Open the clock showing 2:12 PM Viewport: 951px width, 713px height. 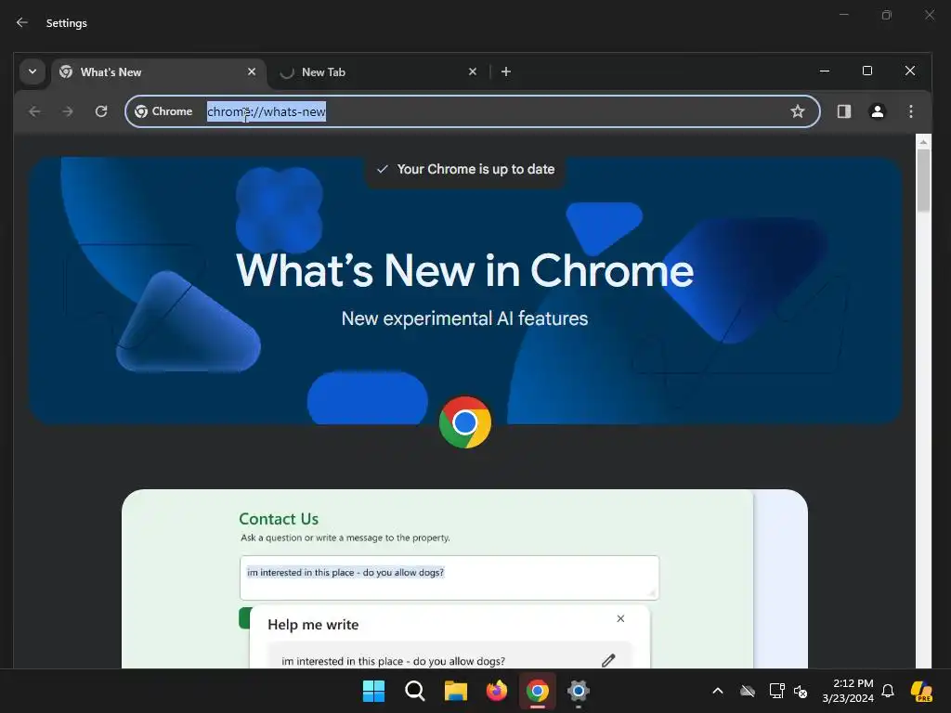click(848, 691)
